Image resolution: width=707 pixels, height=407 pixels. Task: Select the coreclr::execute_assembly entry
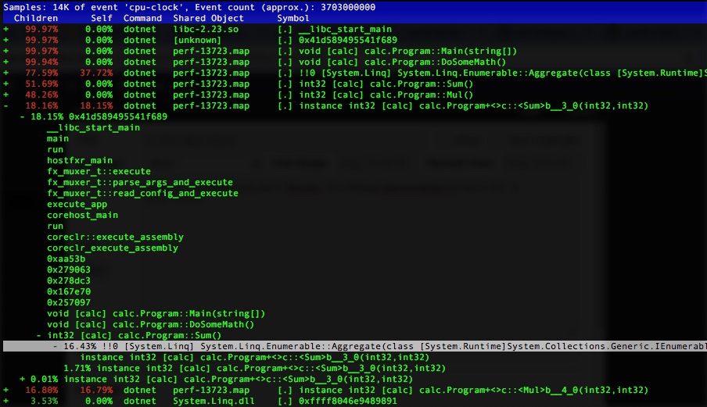pyautogui.click(x=116, y=237)
